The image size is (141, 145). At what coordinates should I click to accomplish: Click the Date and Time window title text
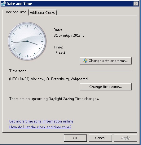tap(19, 4)
